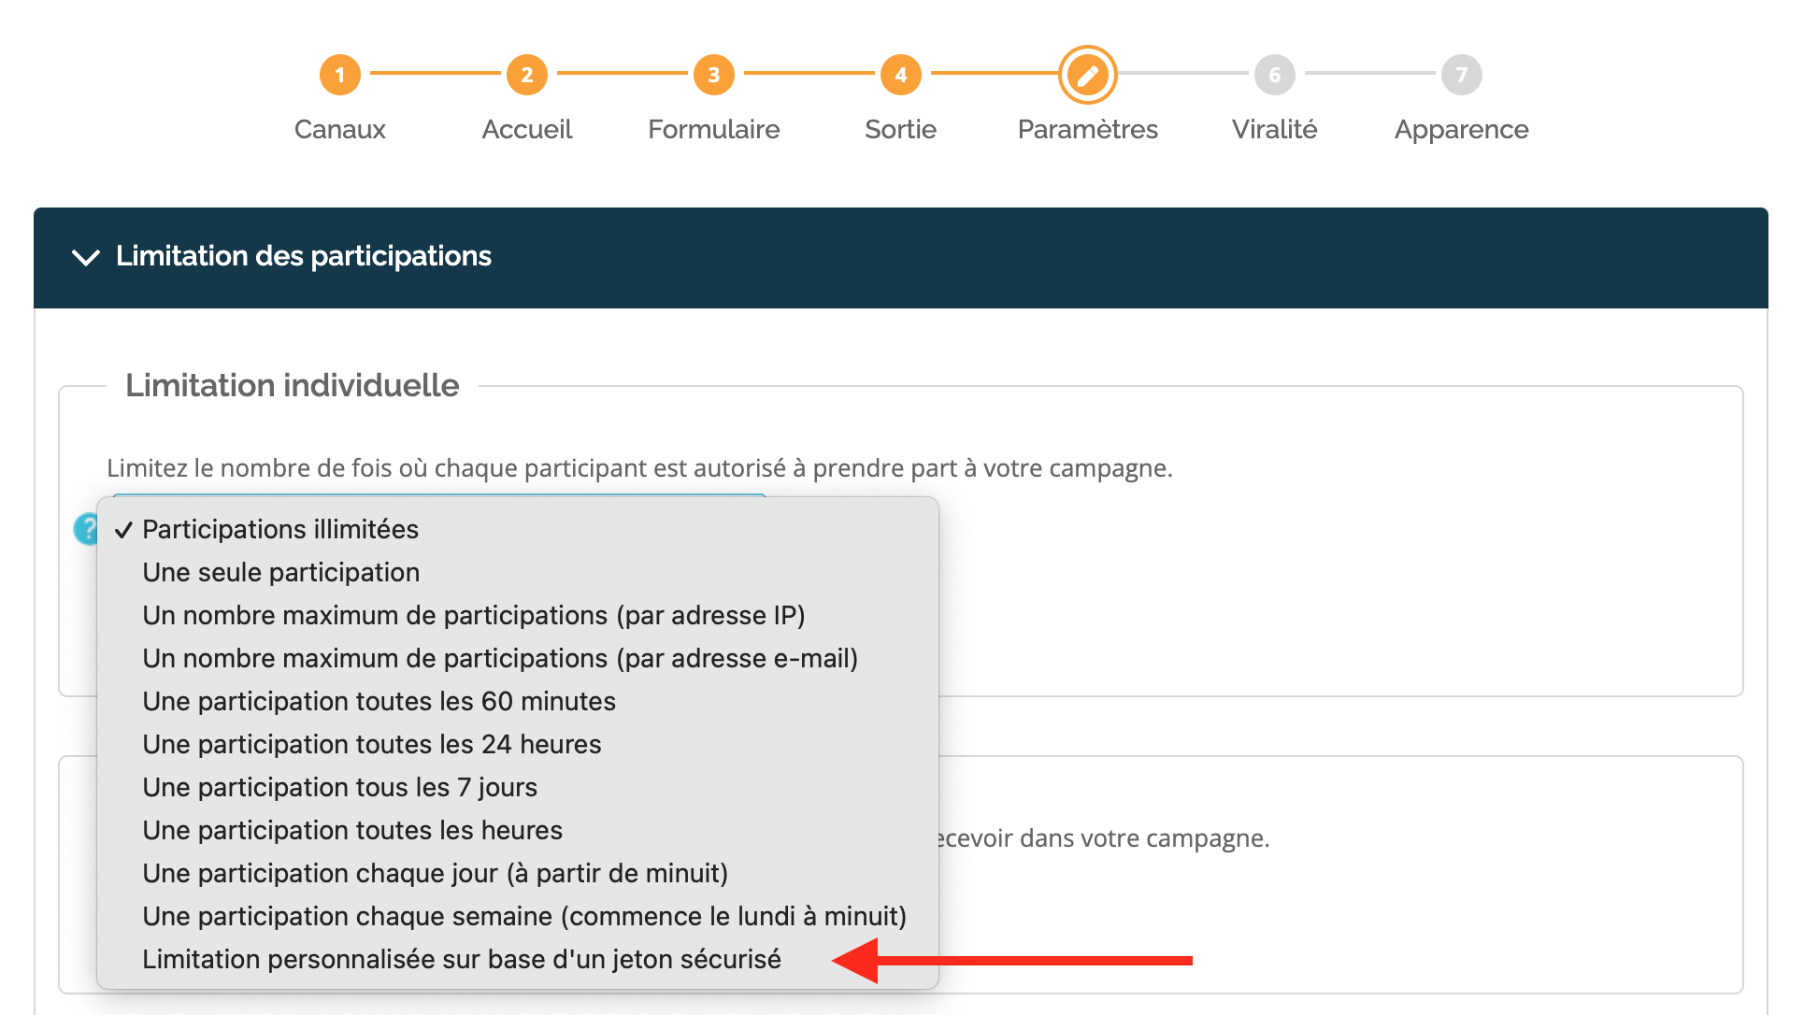Pick maximum participations par adresse e-mail
Viewport: 1804px width, 1015px height.
pyautogui.click(x=518, y=658)
